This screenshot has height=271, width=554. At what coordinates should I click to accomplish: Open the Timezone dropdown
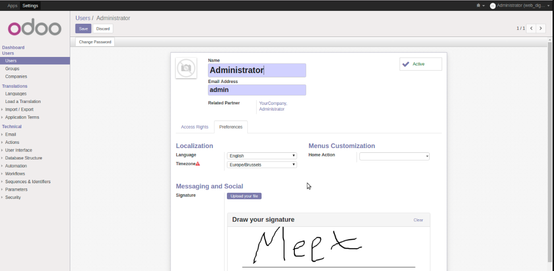(262, 165)
